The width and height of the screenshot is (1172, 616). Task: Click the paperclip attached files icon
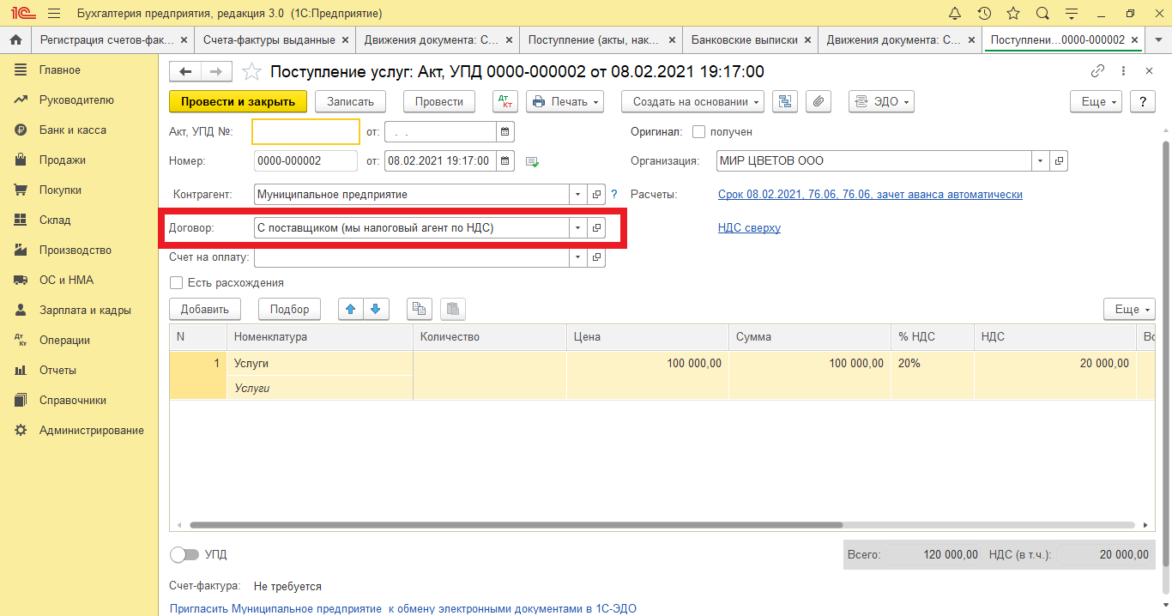(x=819, y=101)
